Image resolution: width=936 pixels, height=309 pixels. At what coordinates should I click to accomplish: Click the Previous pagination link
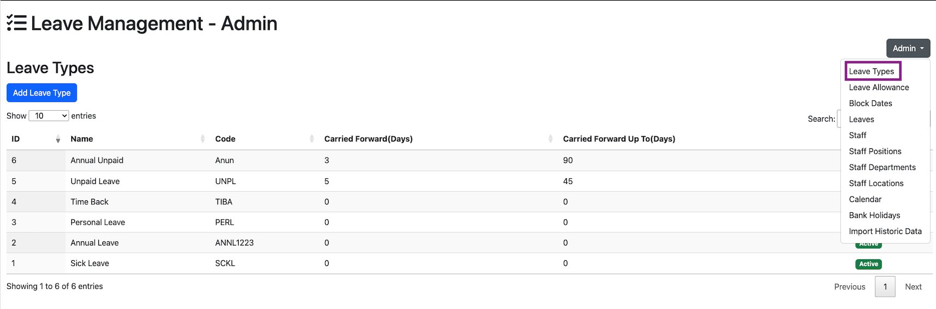(x=850, y=287)
